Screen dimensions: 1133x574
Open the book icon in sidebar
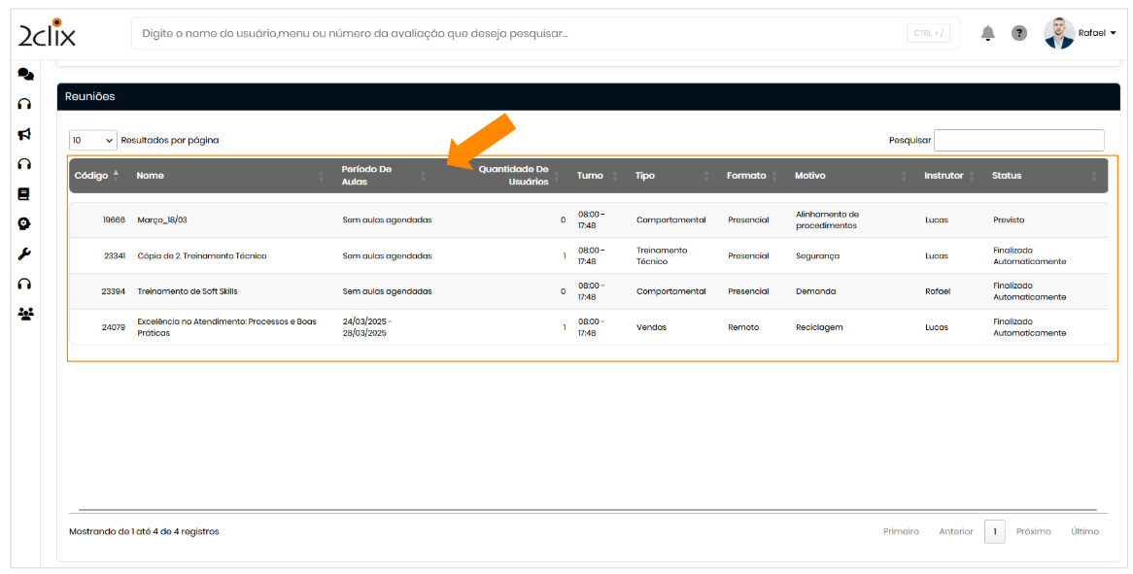tap(25, 193)
